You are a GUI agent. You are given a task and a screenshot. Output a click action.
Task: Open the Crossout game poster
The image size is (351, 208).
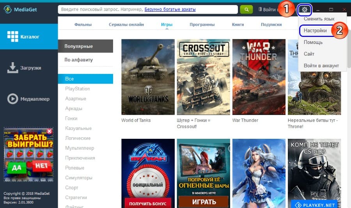pos(203,77)
